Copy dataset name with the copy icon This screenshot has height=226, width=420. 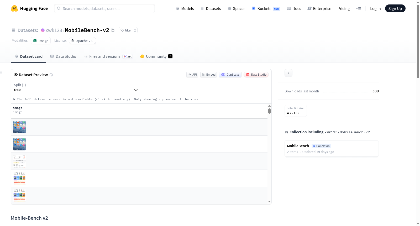click(113, 30)
